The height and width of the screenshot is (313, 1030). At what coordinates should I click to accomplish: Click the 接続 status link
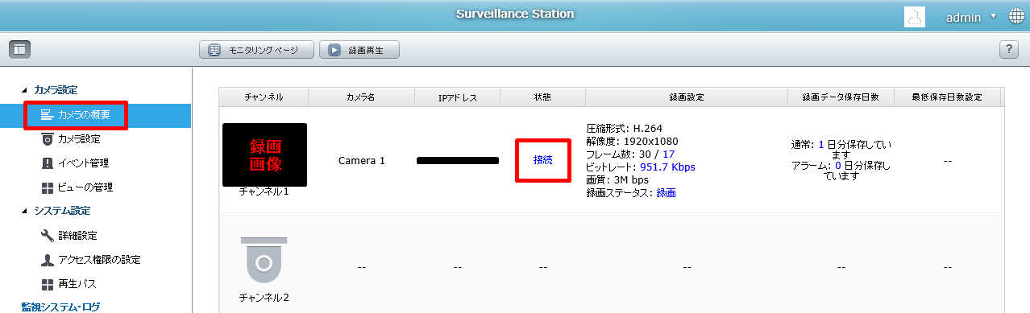pos(542,160)
